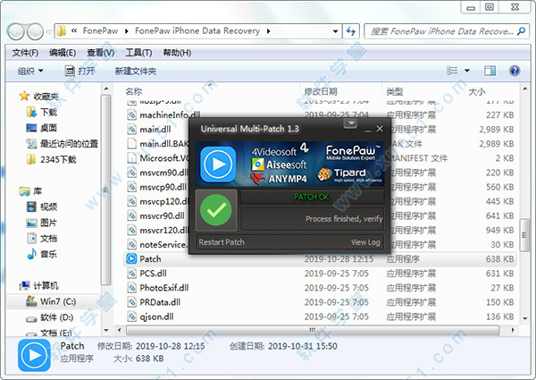The image size is (536, 380).
Task: Open 下载 in favorites
Action: point(42,112)
